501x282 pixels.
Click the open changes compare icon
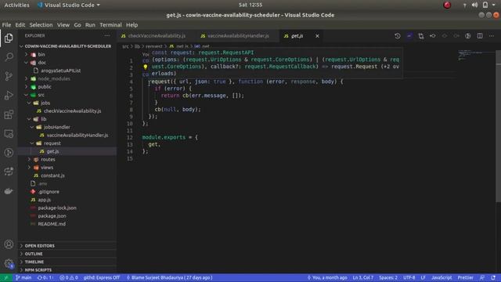(x=421, y=36)
